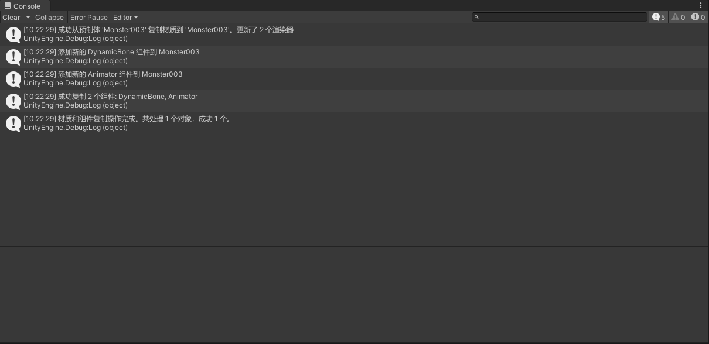Viewport: 709px width, 344px height.
Task: Click info icon of the Animator component log
Action: pyautogui.click(x=13, y=79)
